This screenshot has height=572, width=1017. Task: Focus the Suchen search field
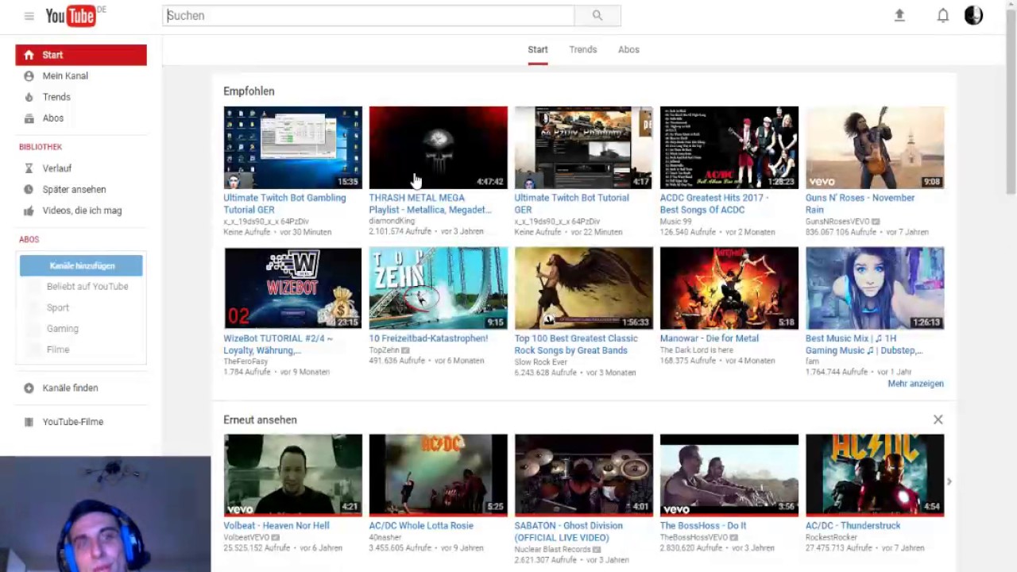coord(369,15)
